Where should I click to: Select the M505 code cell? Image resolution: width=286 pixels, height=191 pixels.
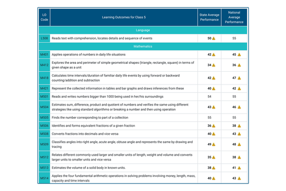[x=44, y=117]
